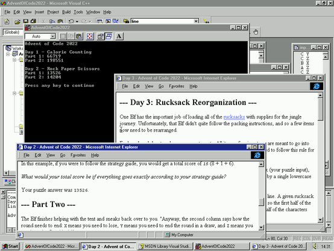The image size is (334, 251).
Task: Open console Properties icon
Action: pyautogui.click(x=100, y=36)
